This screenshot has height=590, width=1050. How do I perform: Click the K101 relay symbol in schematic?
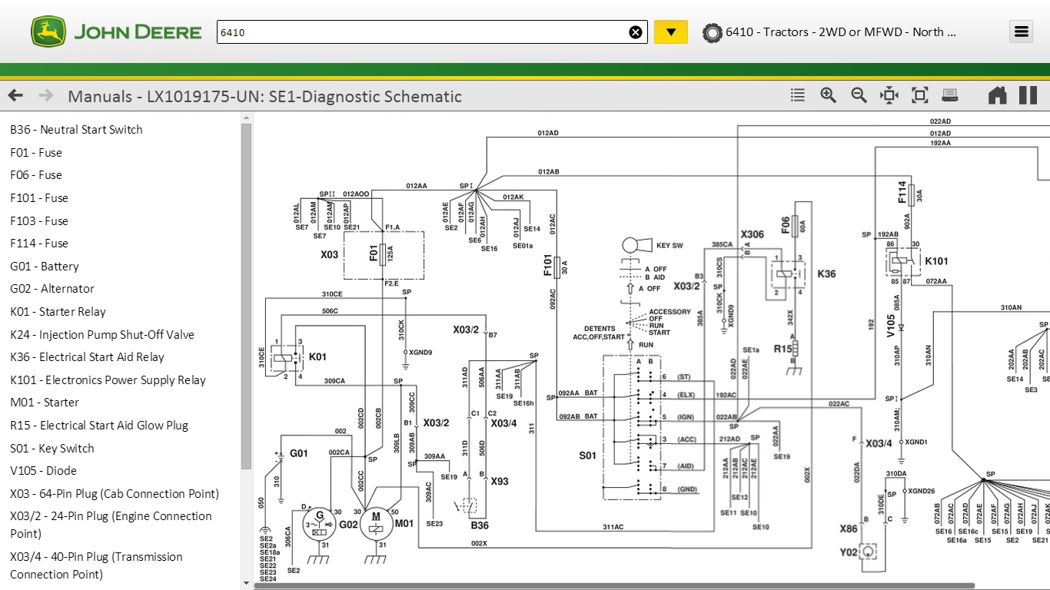tap(904, 261)
